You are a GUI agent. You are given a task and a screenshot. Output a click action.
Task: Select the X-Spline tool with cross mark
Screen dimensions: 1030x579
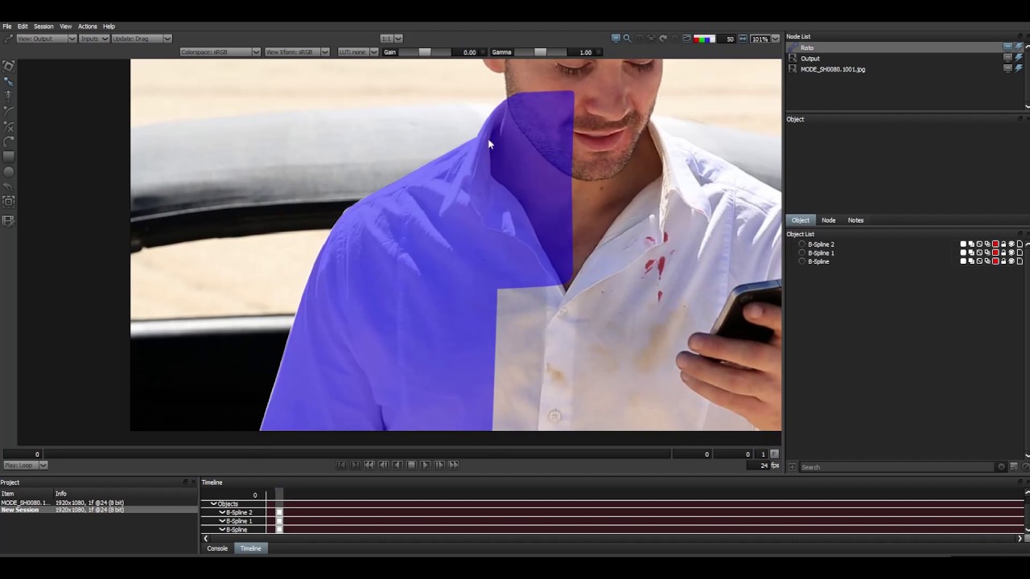[9, 126]
